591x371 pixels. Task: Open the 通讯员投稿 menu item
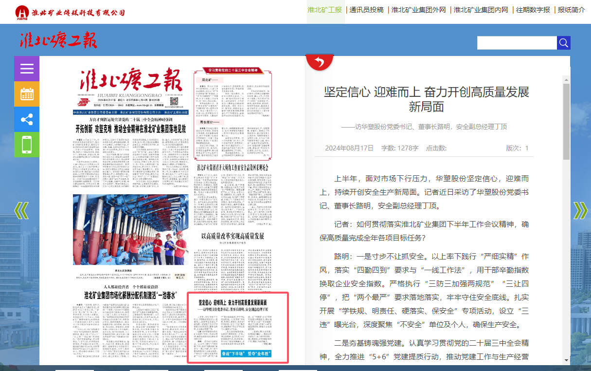(x=366, y=10)
